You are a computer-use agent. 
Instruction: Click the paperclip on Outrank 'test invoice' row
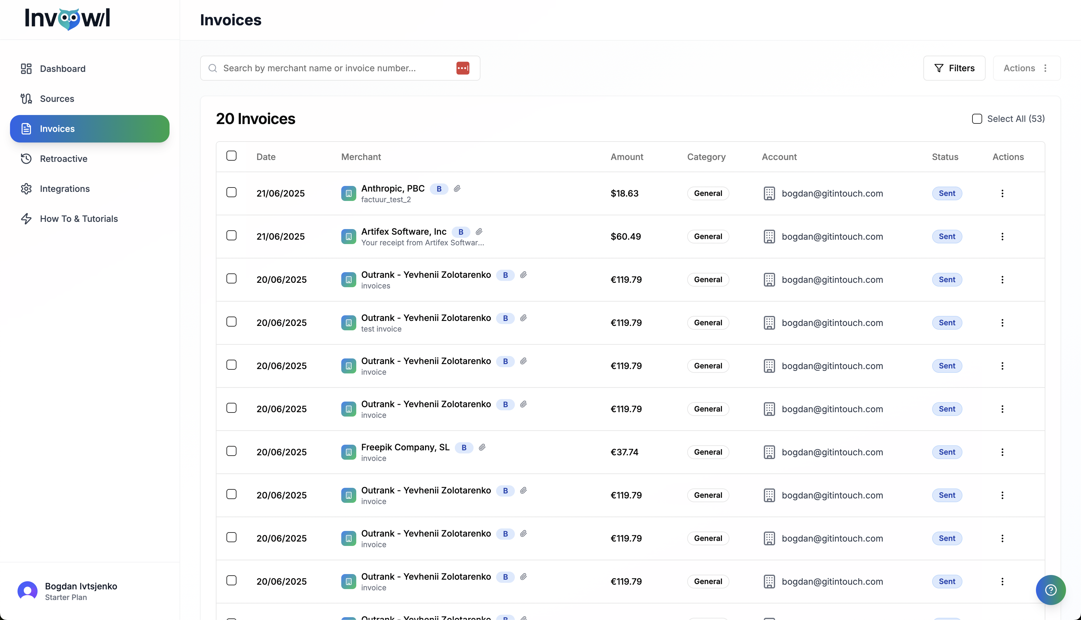click(523, 318)
